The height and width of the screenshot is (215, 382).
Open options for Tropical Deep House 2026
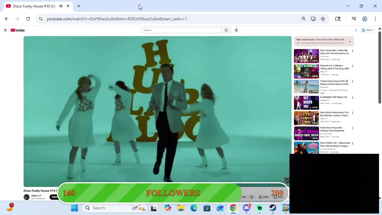[x=353, y=82]
